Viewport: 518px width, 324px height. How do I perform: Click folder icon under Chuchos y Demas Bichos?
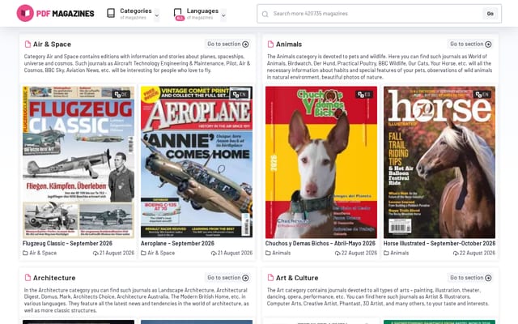(268, 253)
